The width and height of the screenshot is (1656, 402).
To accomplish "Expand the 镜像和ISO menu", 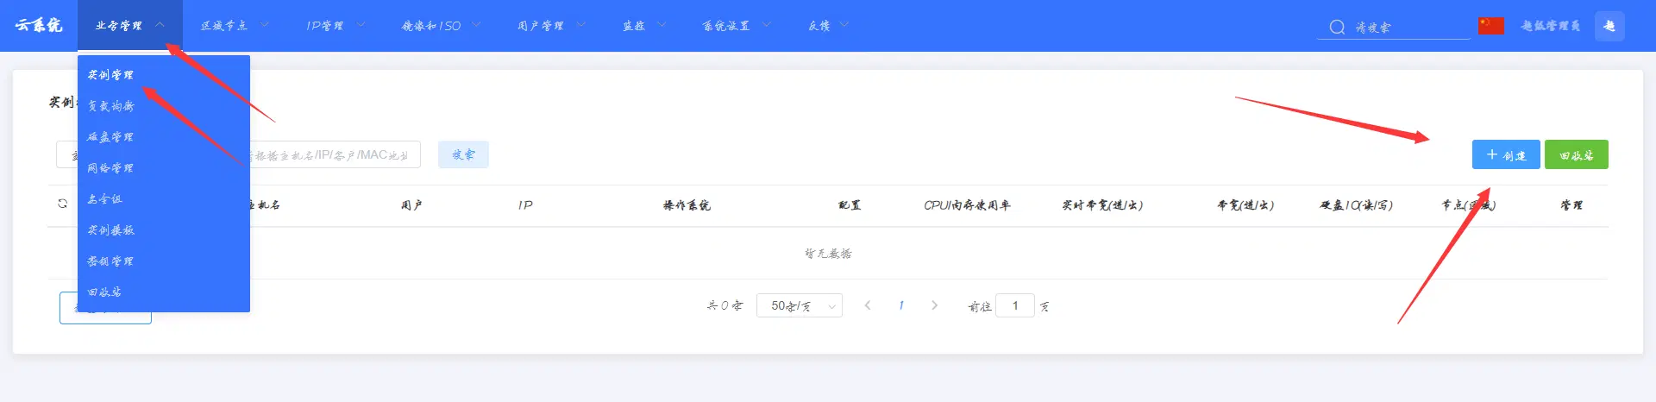I will (441, 26).
